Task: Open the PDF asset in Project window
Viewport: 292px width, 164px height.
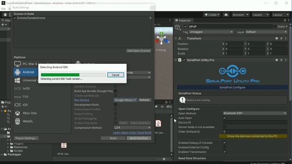Action: pos(158,123)
